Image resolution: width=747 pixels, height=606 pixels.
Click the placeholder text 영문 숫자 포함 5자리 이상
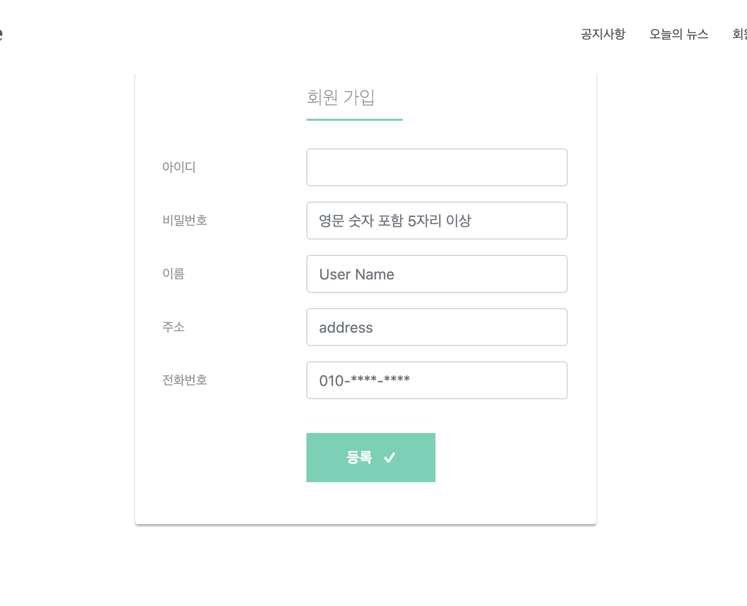tap(395, 221)
